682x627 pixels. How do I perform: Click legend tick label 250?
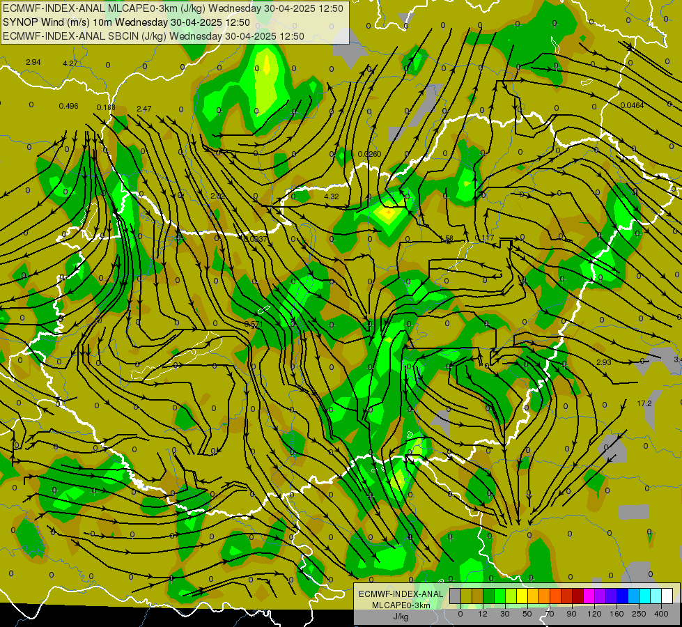(639, 614)
